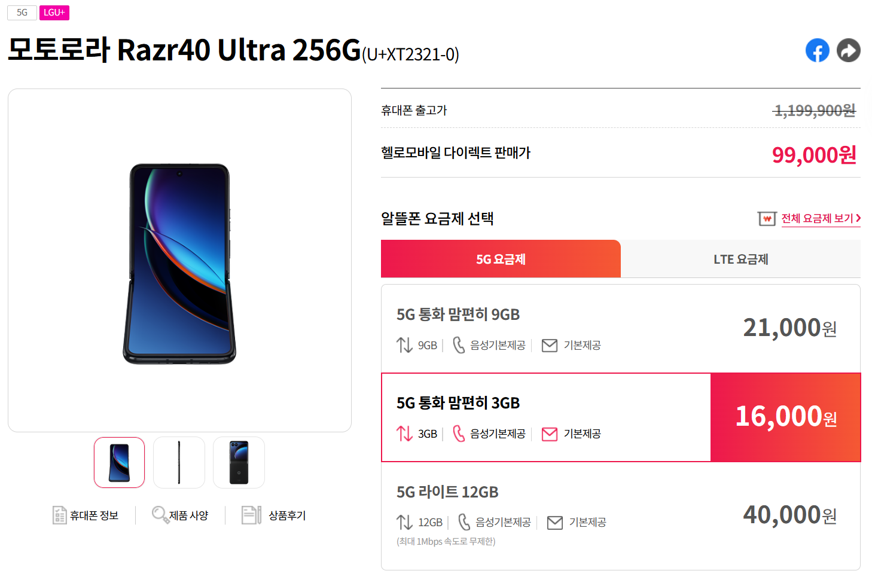Open 휴대폰 정보 document icon
This screenshot has height=583, width=872.
point(59,515)
